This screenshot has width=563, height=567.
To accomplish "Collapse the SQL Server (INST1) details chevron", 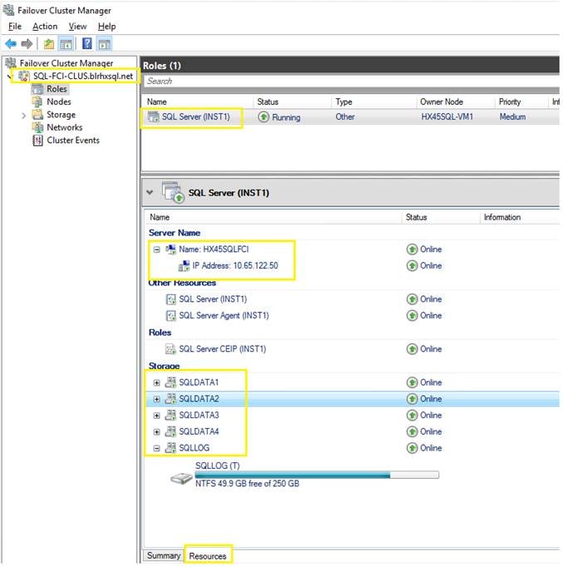I will tap(149, 192).
